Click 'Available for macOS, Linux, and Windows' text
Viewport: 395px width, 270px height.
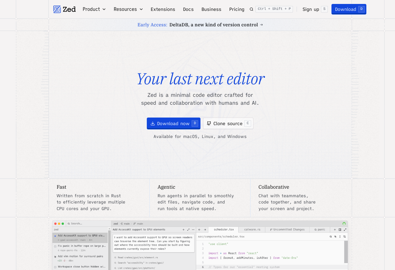click(200, 136)
